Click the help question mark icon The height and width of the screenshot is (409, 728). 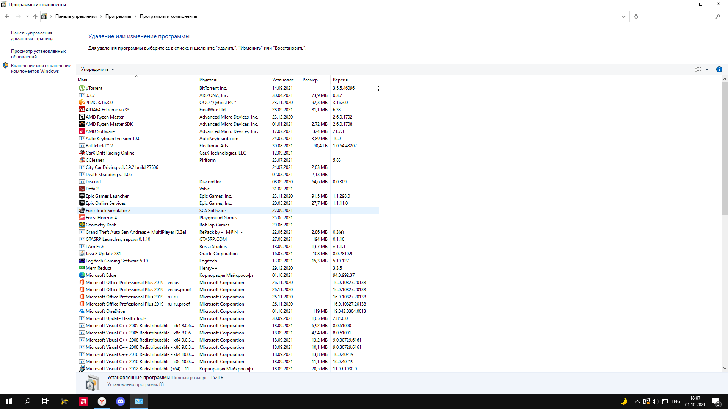(719, 69)
